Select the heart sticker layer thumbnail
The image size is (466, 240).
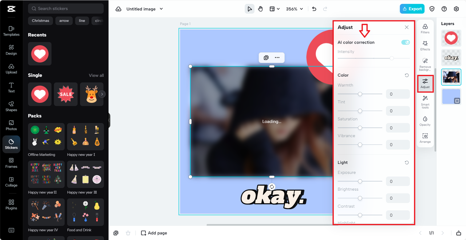[x=451, y=38]
